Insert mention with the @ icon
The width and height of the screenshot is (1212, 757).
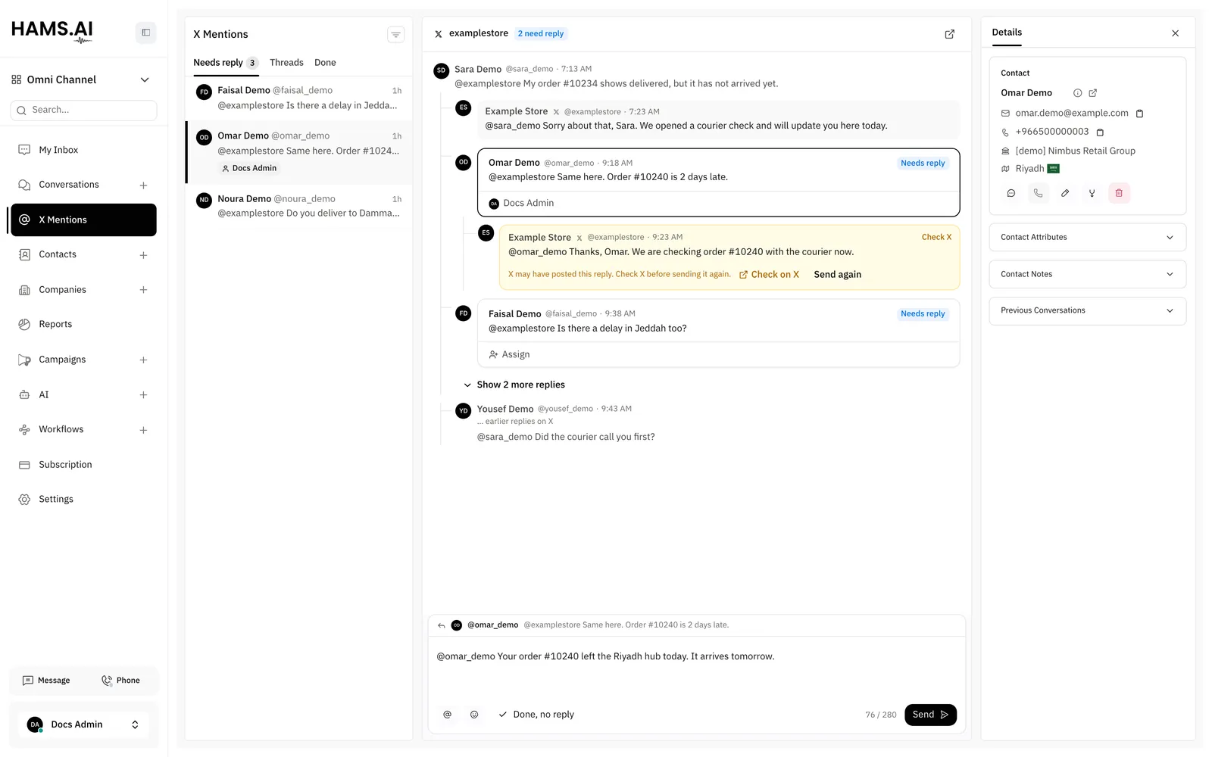click(x=447, y=715)
